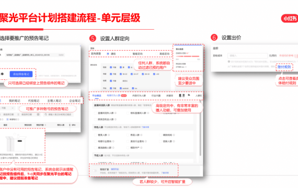This screenshot has height=188, width=298.
Task: Open the 电商行为人群 tab
Action: point(113,96)
